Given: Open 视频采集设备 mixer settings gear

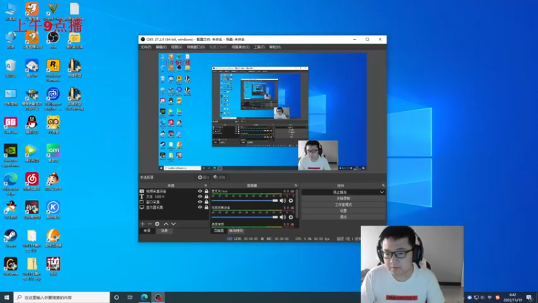Looking at the screenshot, I should [x=291, y=217].
